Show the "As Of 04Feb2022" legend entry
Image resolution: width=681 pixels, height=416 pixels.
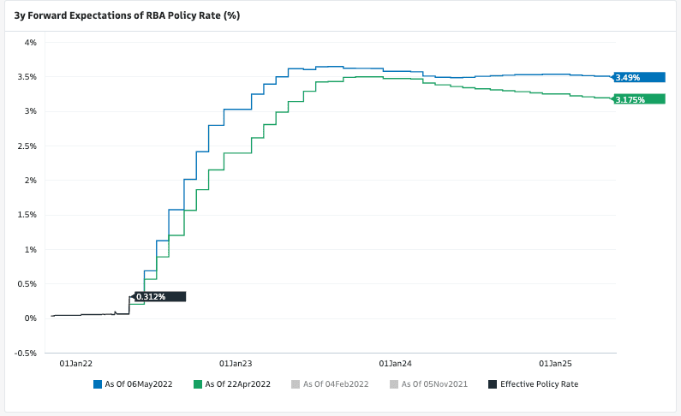pos(336,384)
